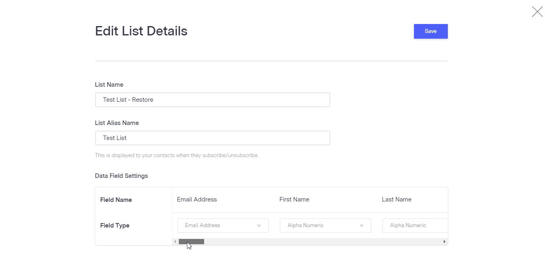This screenshot has width=545, height=265.
Task: Click into the List Name text field
Action: (x=212, y=100)
